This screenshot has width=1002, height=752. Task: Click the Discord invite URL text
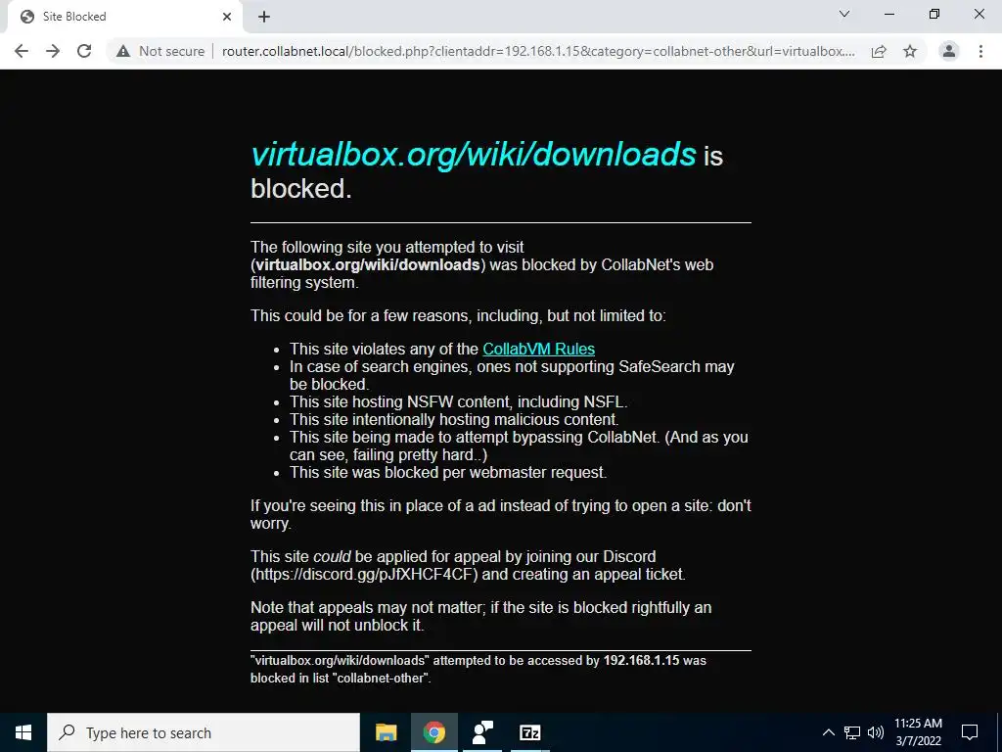364,574
